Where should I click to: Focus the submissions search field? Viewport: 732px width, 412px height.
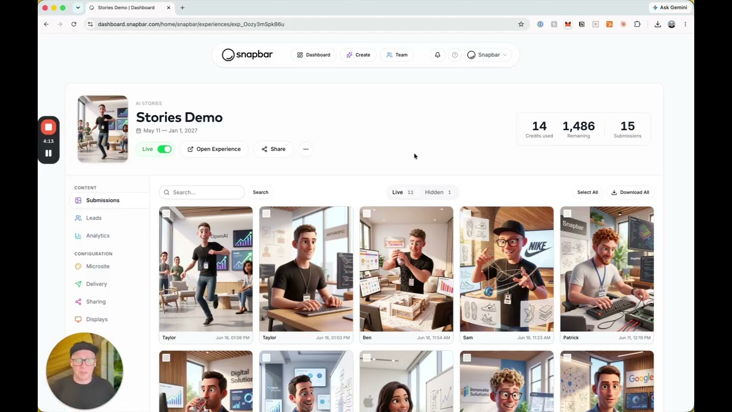[x=202, y=192]
